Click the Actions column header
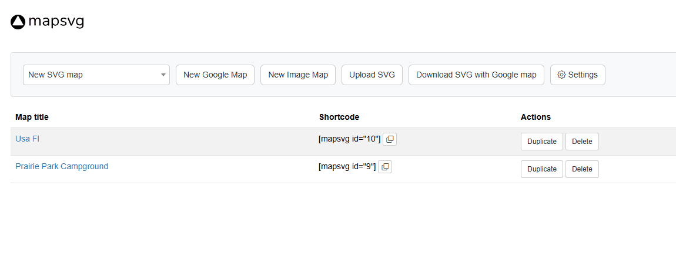 [536, 117]
